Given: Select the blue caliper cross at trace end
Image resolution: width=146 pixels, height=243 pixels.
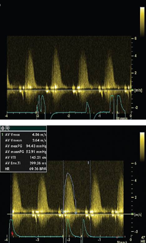Looking at the screenshot, I should coord(76,213).
